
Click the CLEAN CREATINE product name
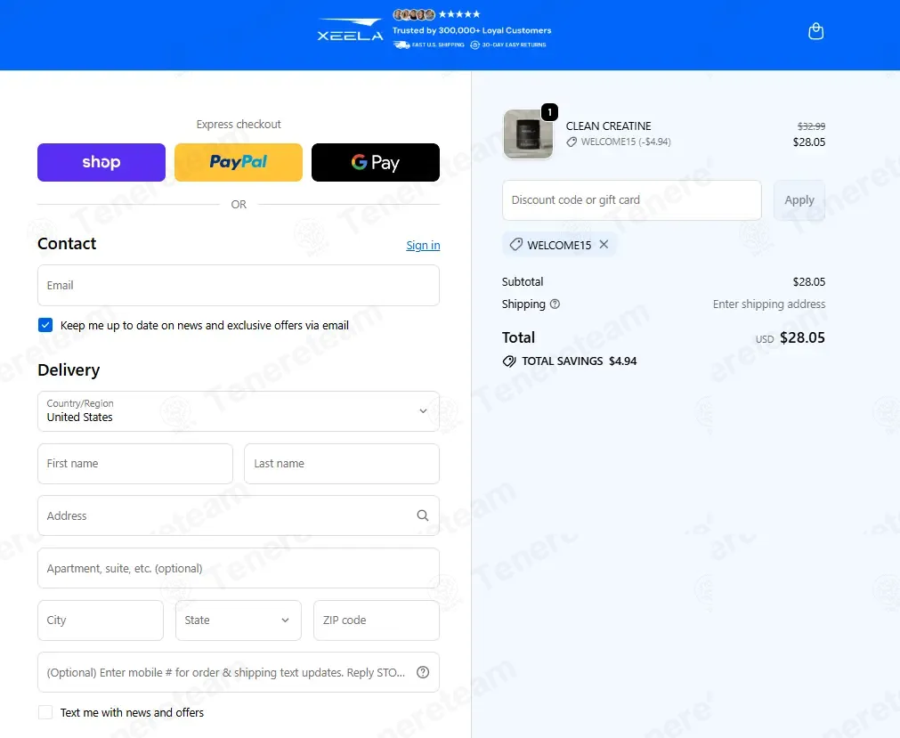(x=608, y=126)
